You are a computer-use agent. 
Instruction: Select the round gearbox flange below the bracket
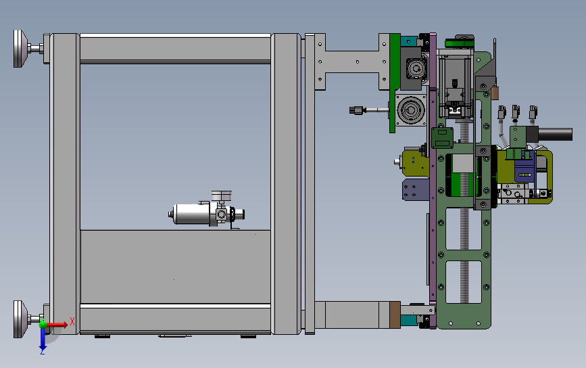411,110
